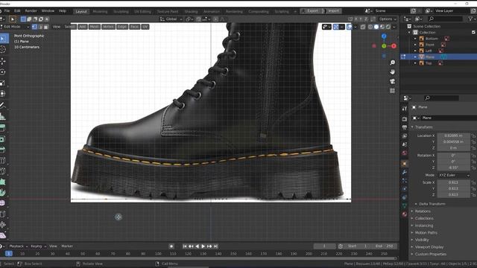The height and width of the screenshot is (268, 477).
Task: Enable vertex select mode
Action: click(x=34, y=27)
